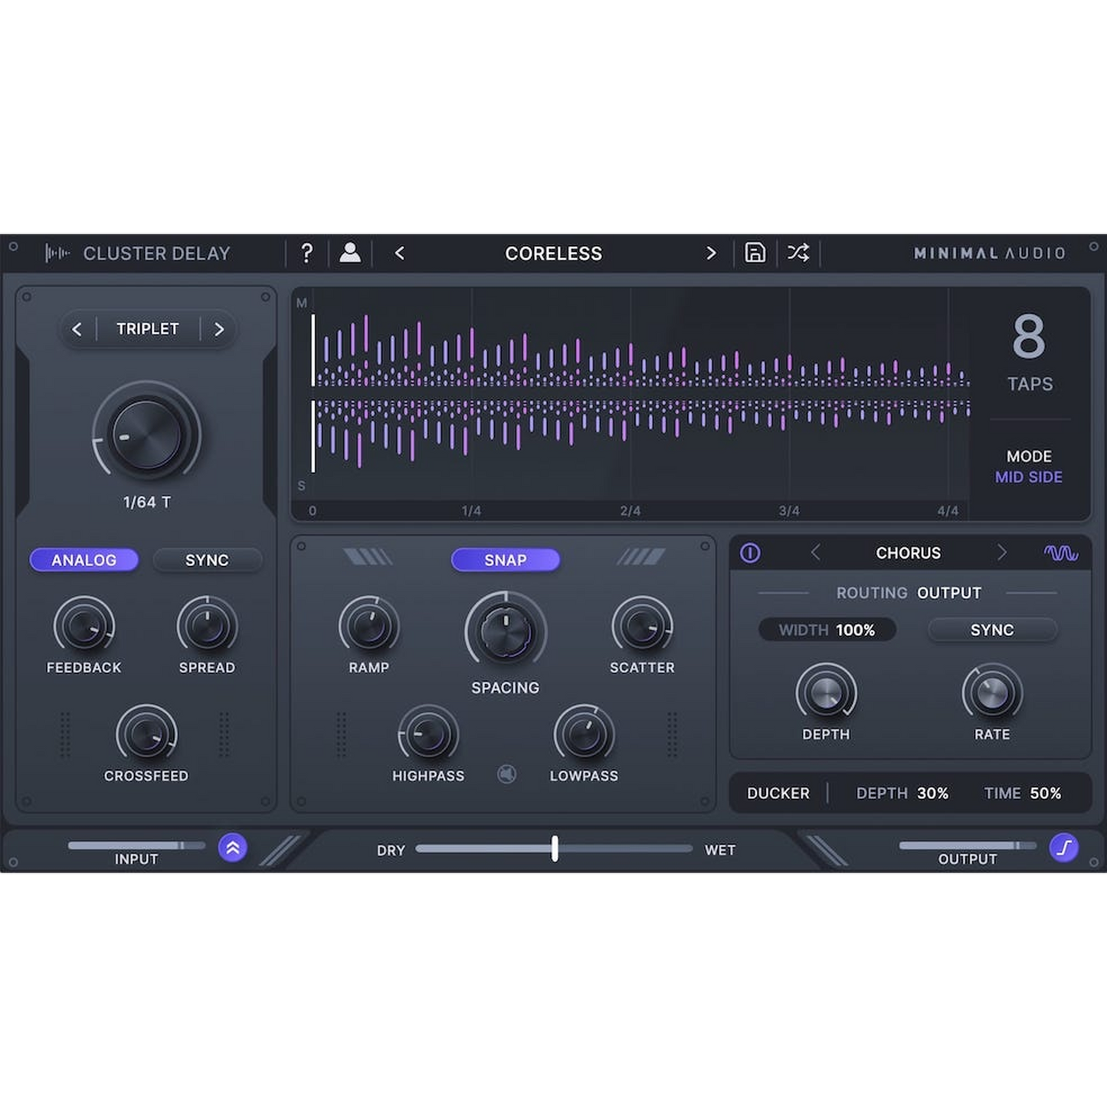This screenshot has width=1107, height=1107.
Task: Click the input boost double-chevron icon
Action: coord(232,848)
